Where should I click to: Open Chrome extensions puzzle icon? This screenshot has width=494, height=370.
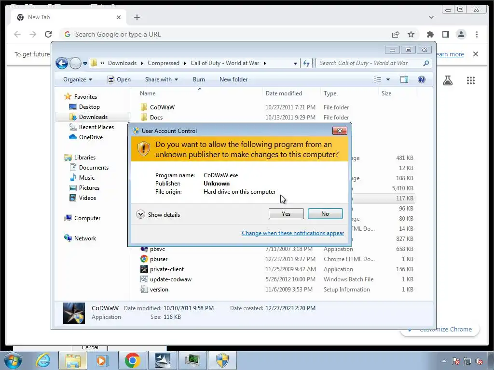click(430, 34)
